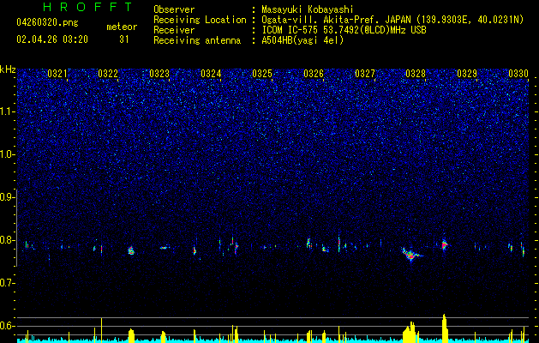This screenshot has width=539, height=343.
Task: Click the large meteor echo near 0328
Action: [411, 255]
